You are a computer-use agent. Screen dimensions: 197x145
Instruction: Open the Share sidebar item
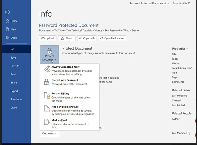click(16, 83)
